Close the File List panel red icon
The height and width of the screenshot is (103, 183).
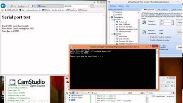point(173,93)
